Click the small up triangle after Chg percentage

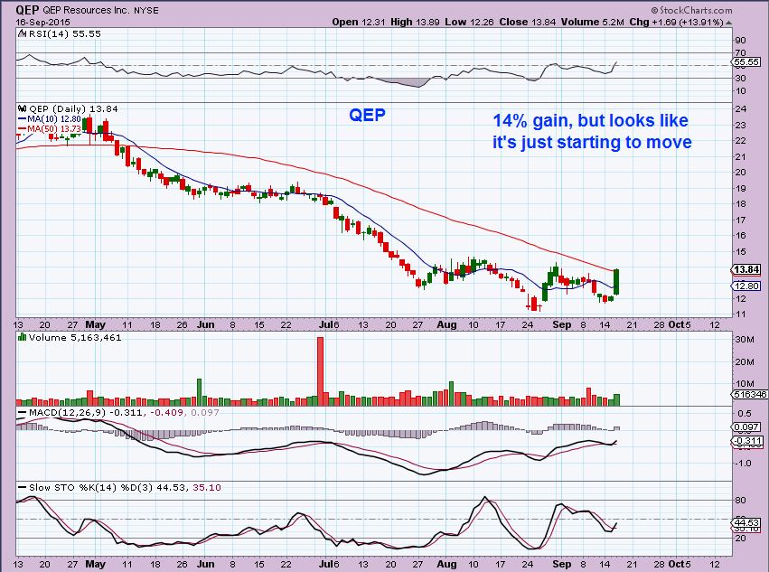click(x=729, y=22)
